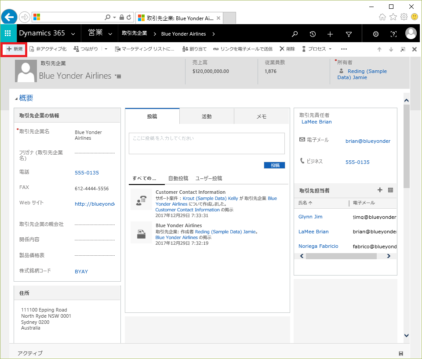
Task: Expand the chevron after Blue Yonder Airlines breadcrumb
Action: 214,34
